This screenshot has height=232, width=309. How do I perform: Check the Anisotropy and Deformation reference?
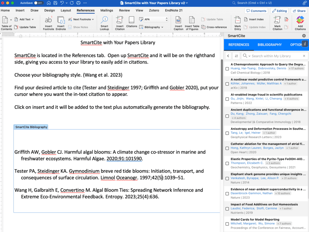[x=227, y=133]
